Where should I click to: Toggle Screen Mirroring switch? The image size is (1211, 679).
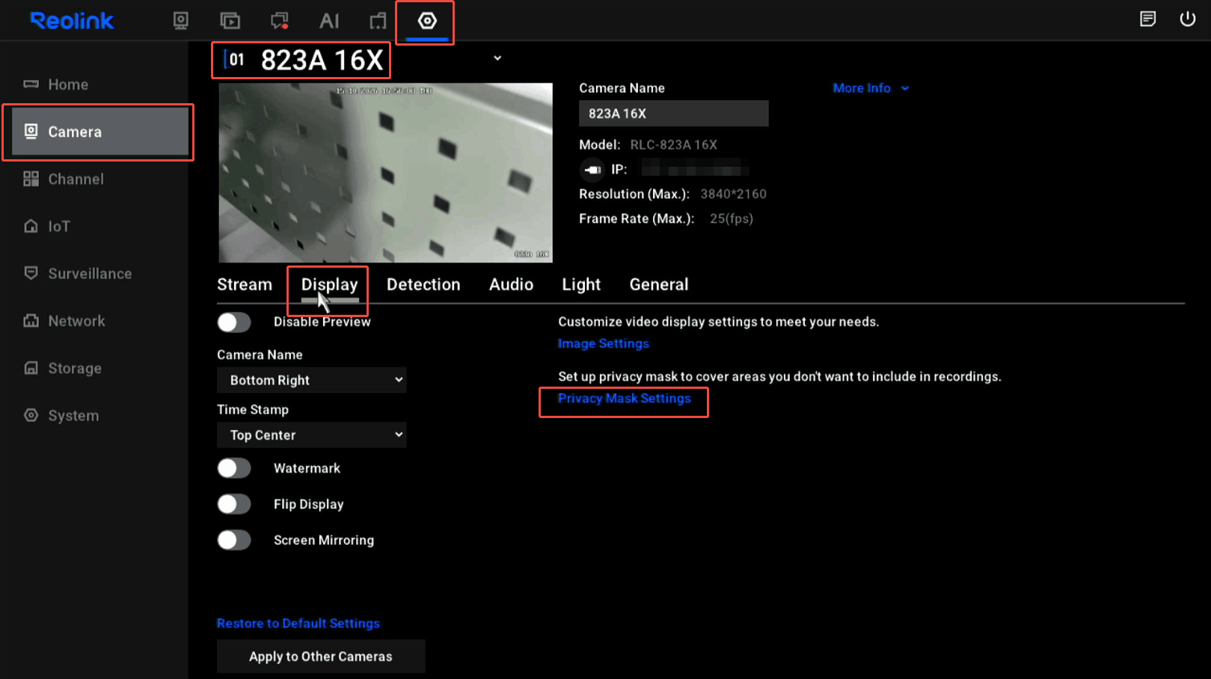pyautogui.click(x=234, y=540)
